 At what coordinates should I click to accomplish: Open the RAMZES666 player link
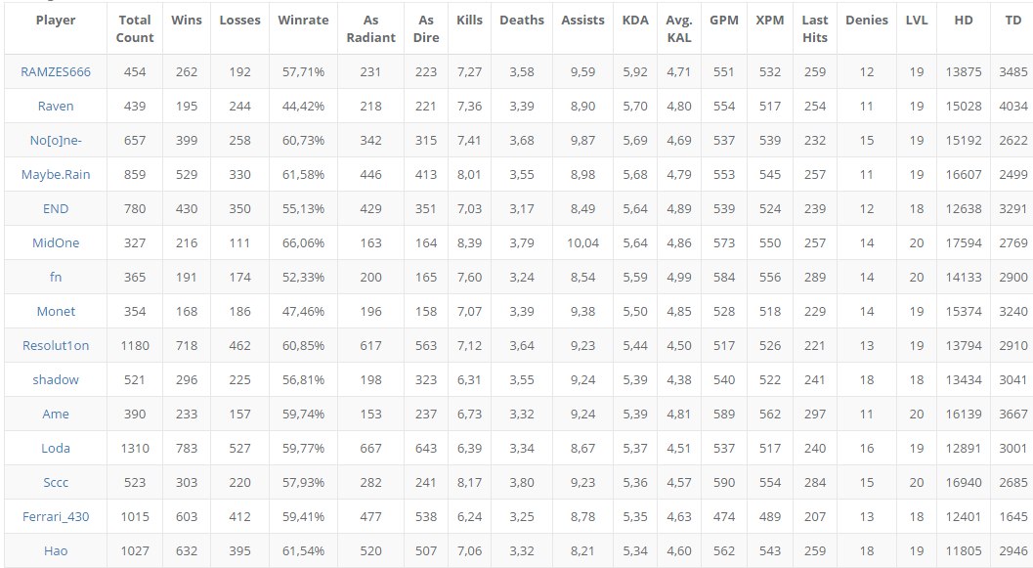click(x=55, y=71)
